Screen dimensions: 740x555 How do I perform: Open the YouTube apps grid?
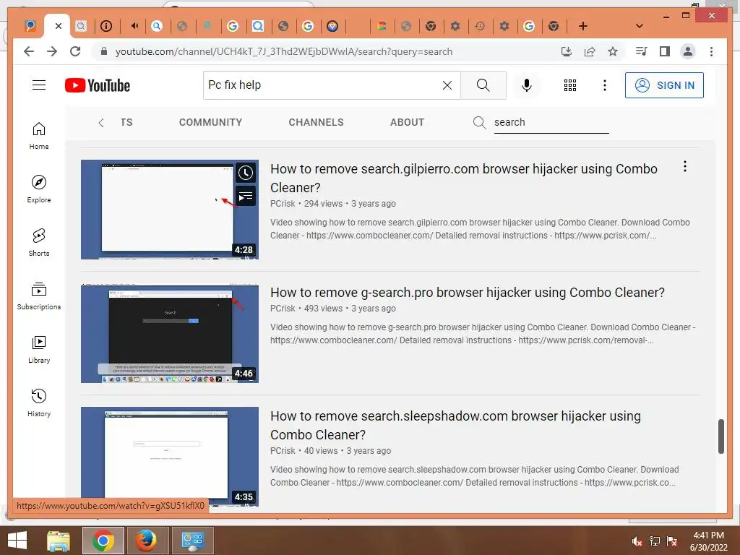570,85
